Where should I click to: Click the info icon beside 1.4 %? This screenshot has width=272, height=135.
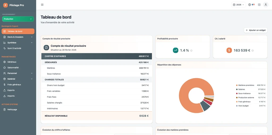(x=191, y=50)
